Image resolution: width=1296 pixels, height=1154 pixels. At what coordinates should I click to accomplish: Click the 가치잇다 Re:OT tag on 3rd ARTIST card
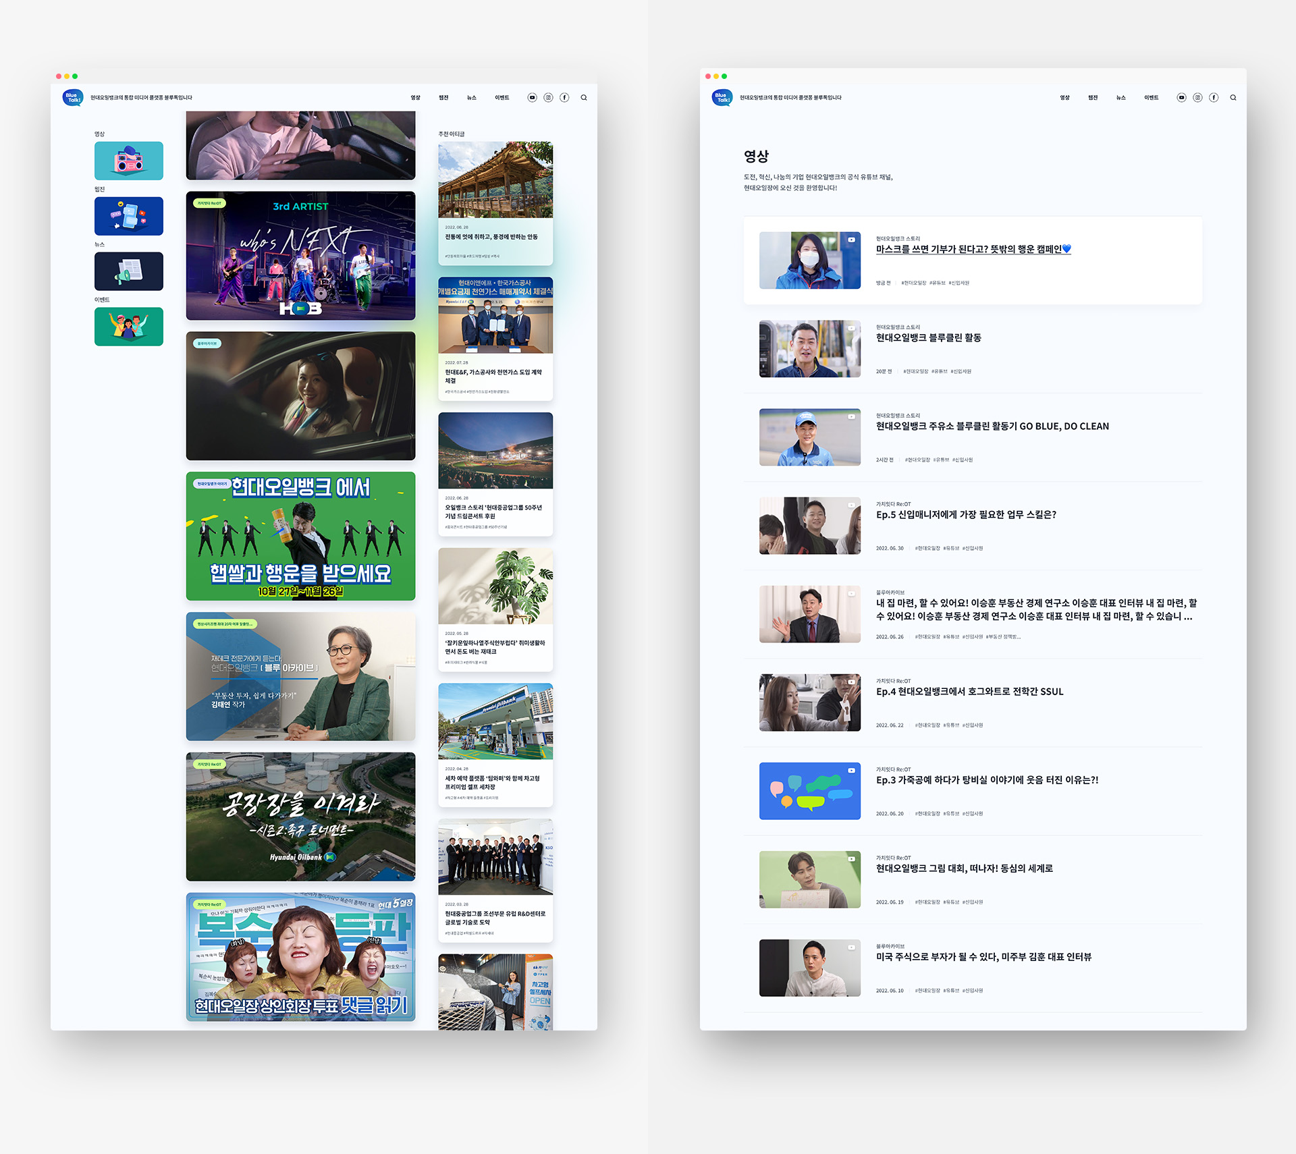[x=209, y=203]
